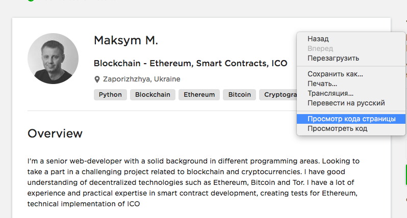Click the Zaporizhzhya, Ukraine location text
The height and width of the screenshot is (218, 407).
click(141, 79)
